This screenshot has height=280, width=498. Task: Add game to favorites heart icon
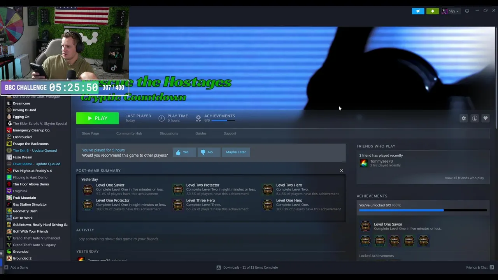[486, 118]
